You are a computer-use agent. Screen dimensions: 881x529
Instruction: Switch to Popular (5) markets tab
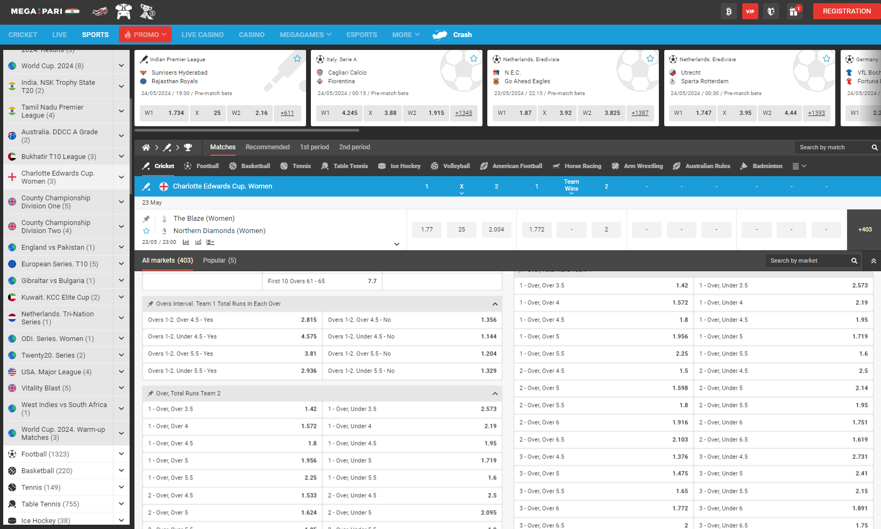(219, 260)
